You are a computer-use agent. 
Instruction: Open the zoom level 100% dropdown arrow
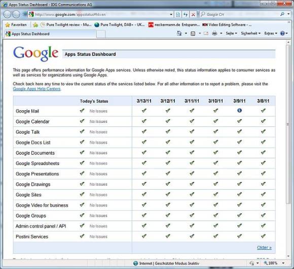tap(283, 263)
